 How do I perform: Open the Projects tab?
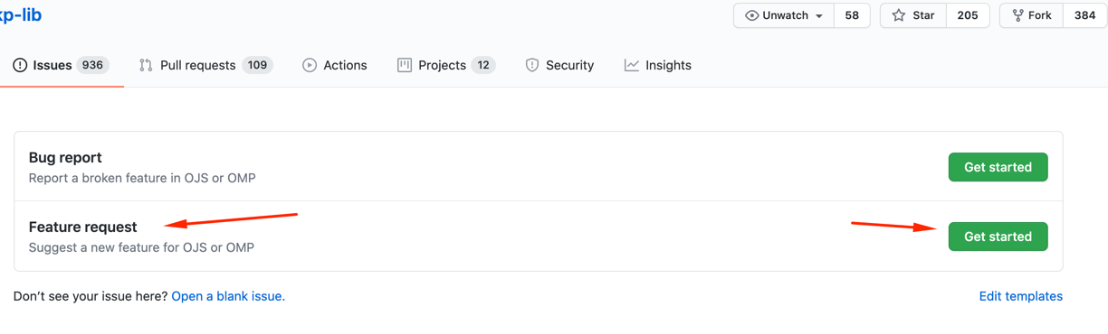446,65
